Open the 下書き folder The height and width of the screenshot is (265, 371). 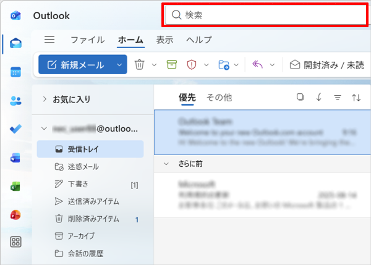(90, 184)
